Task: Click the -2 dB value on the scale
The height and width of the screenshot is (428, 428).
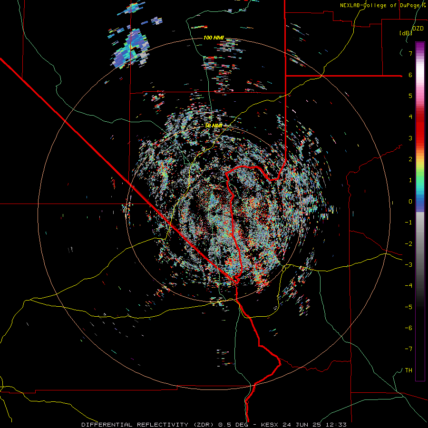Action: pos(409,244)
